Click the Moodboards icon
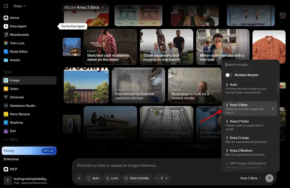290x188 pixels. 6,34
